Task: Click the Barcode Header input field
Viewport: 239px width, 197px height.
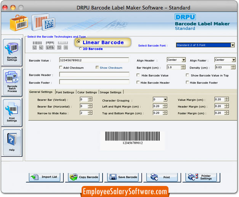Action: tap(94, 75)
